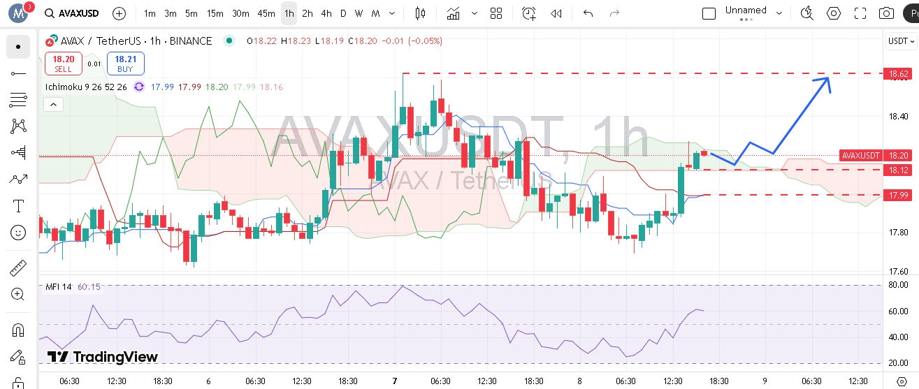The width and height of the screenshot is (919, 389).
Task: Click the 18.12 price line label
Action: pyautogui.click(x=899, y=170)
